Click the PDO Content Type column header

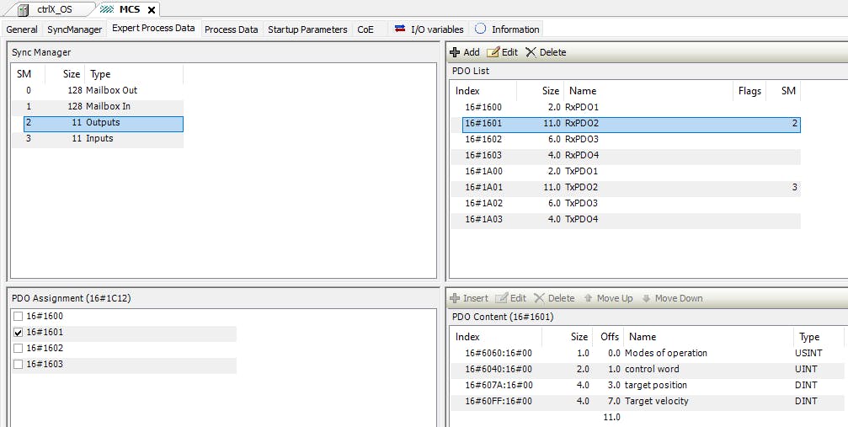[819, 337]
